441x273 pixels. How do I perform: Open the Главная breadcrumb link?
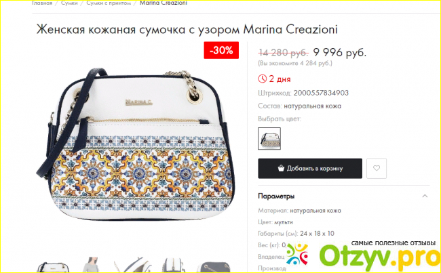click(42, 3)
